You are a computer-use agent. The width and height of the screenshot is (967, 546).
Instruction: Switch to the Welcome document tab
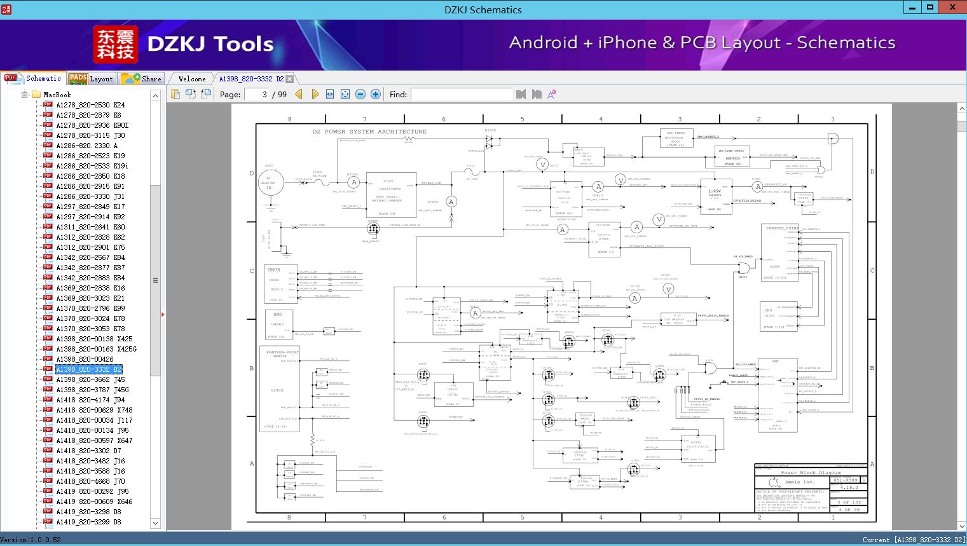pyautogui.click(x=192, y=79)
